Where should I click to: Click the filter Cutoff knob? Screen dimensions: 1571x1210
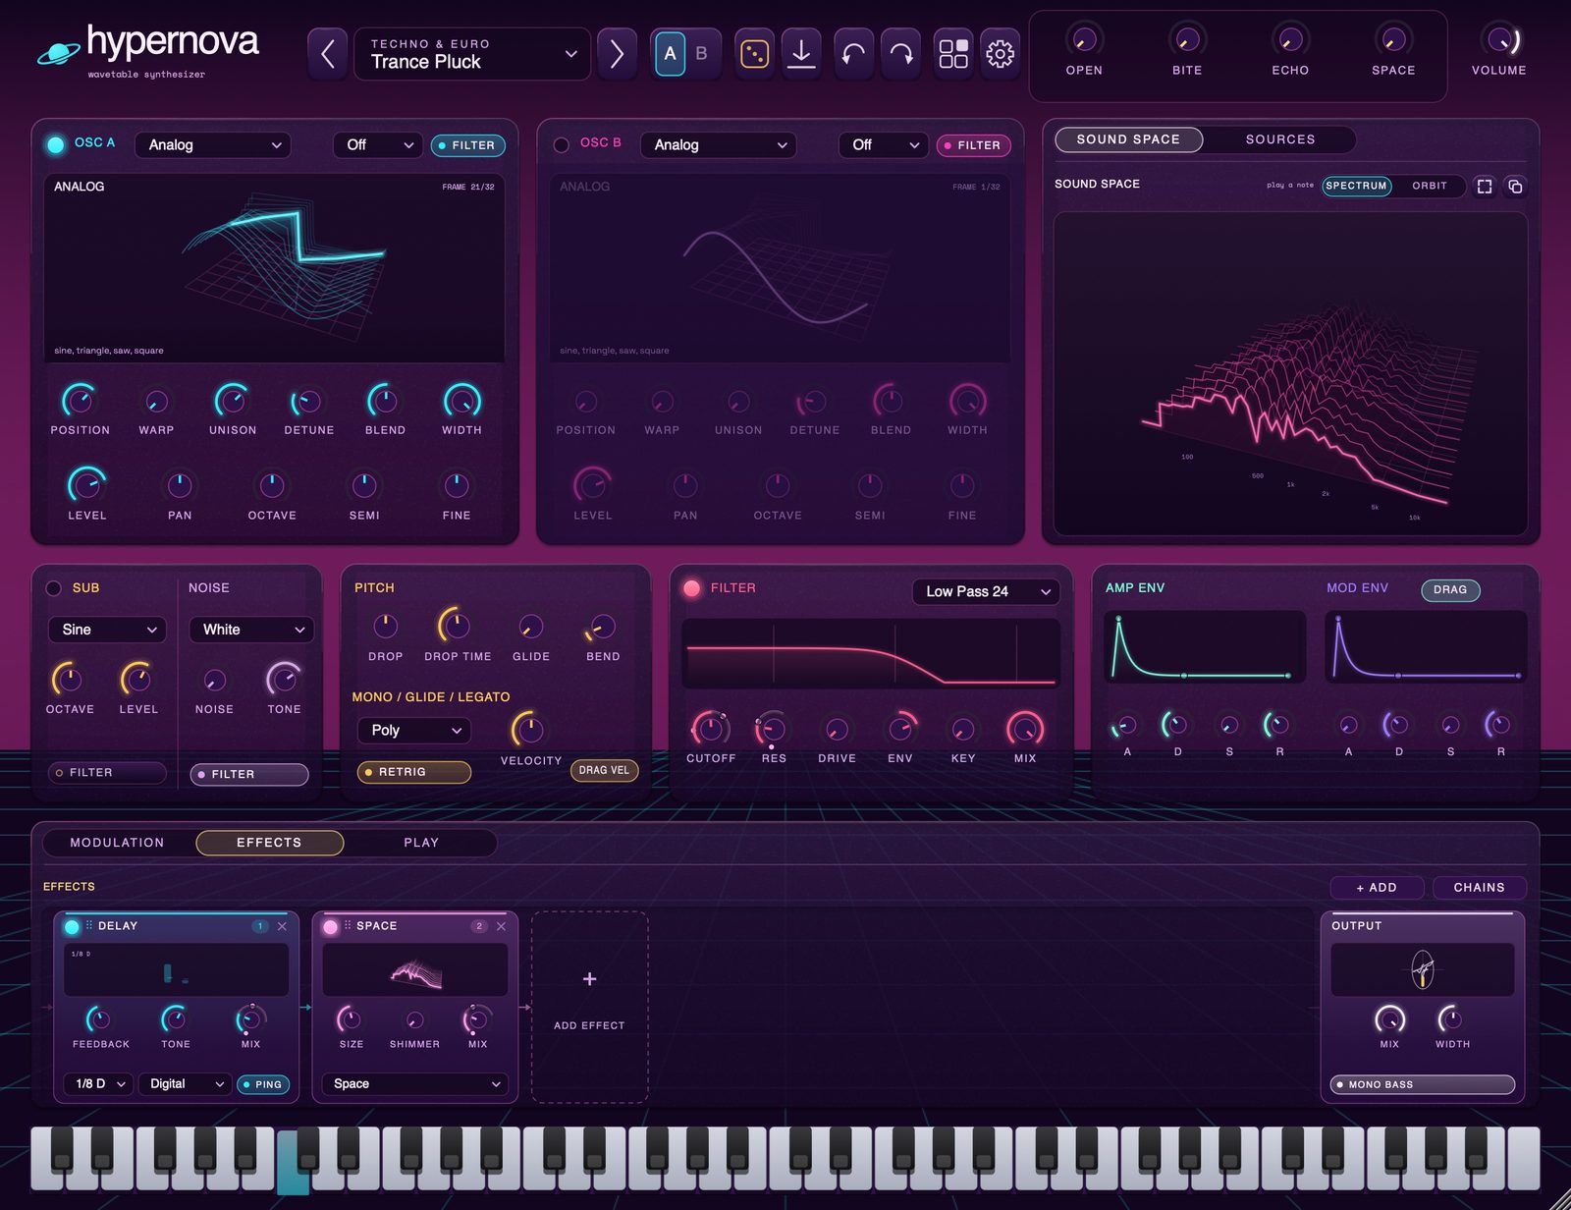pyautogui.click(x=710, y=728)
